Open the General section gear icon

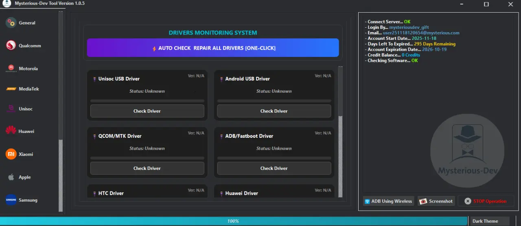[11, 23]
